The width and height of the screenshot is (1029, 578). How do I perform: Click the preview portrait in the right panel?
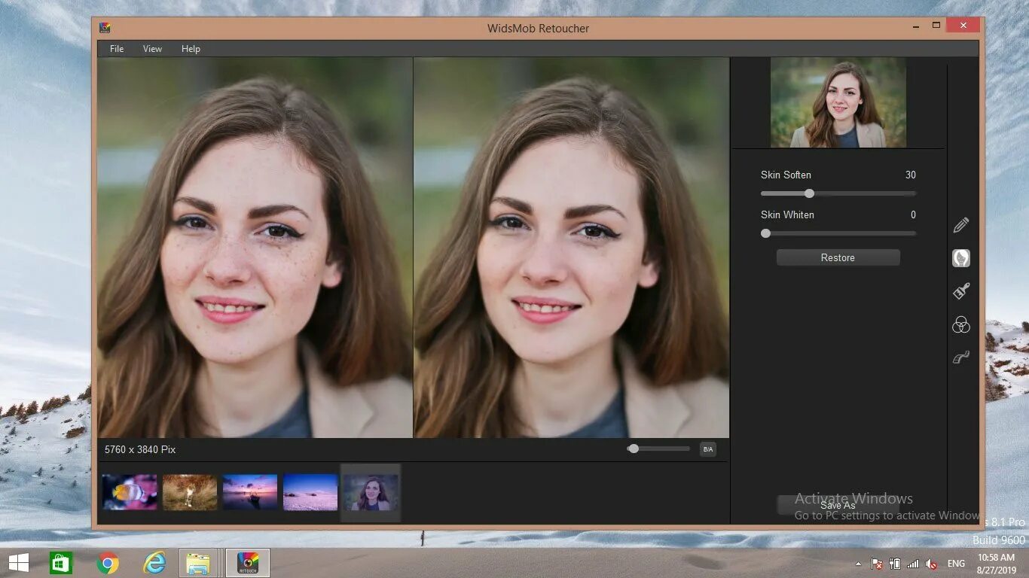(x=838, y=102)
